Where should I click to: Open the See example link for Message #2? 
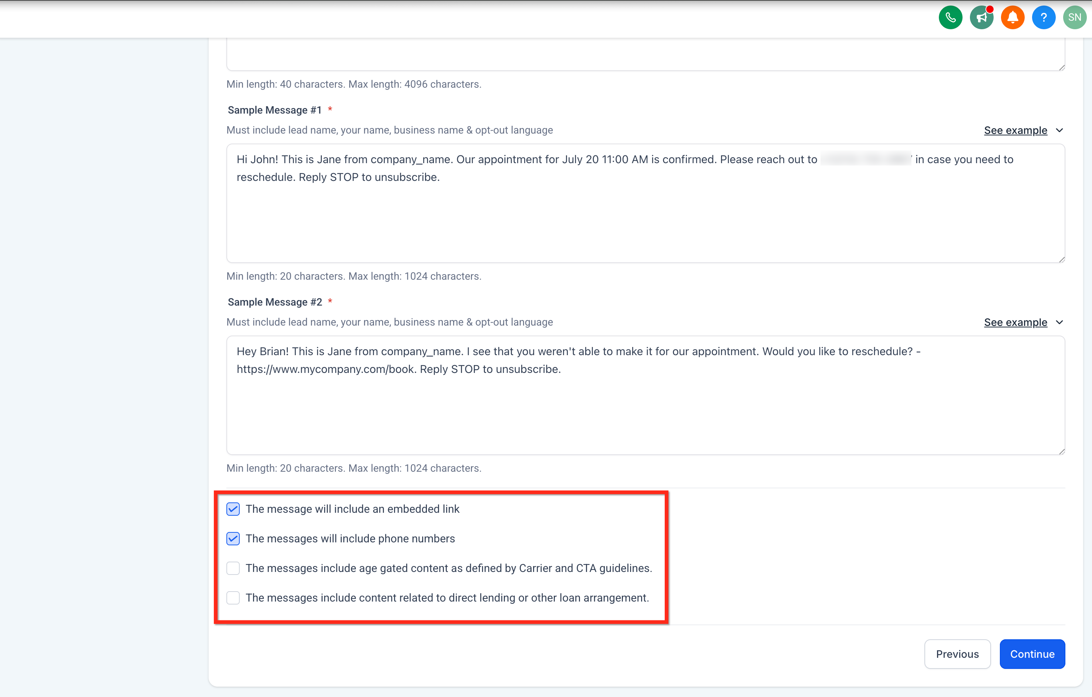tap(1015, 323)
